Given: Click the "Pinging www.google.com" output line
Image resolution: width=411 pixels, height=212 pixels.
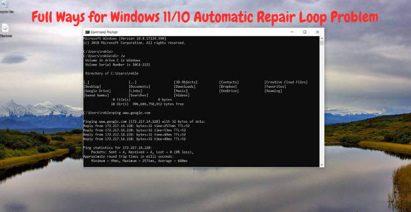Looking at the screenshot, I should click(144, 121).
